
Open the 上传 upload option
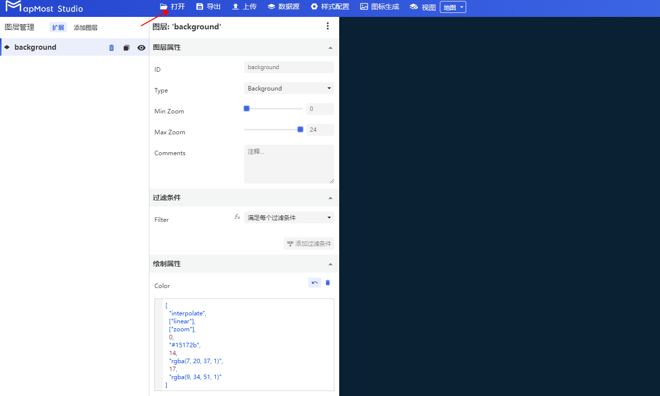coord(244,6)
